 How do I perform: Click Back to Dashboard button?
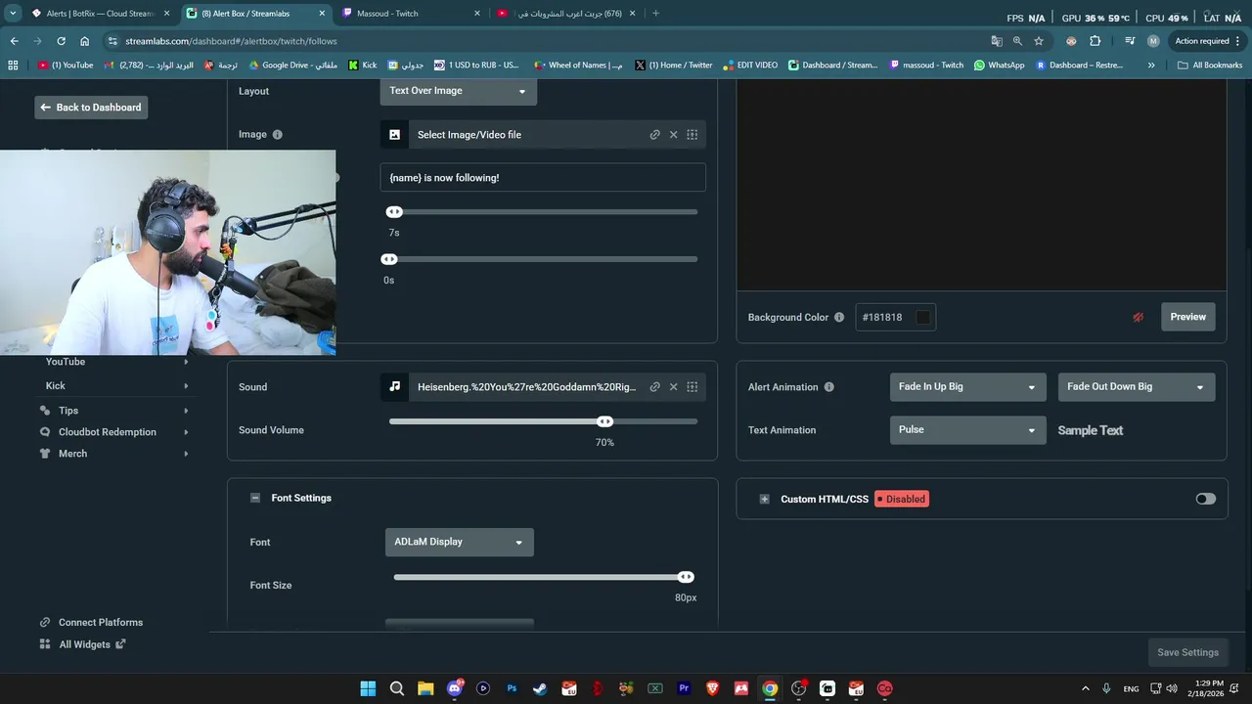(x=91, y=108)
